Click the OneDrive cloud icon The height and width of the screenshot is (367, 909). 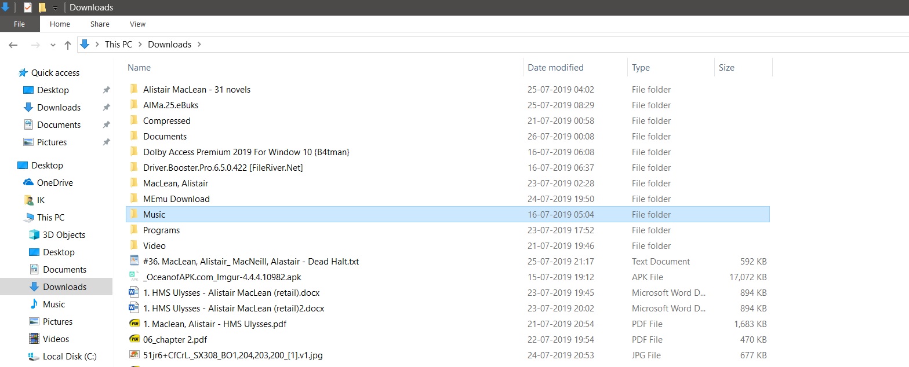pos(28,183)
